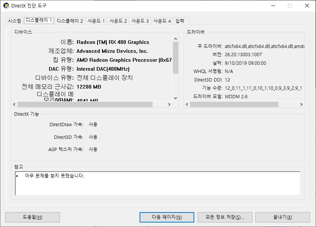Click the 도움말(H) button
Screen dimensions: 316x227
click(x=32, y=217)
